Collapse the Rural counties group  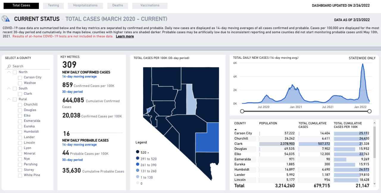pyautogui.click(x=9, y=99)
